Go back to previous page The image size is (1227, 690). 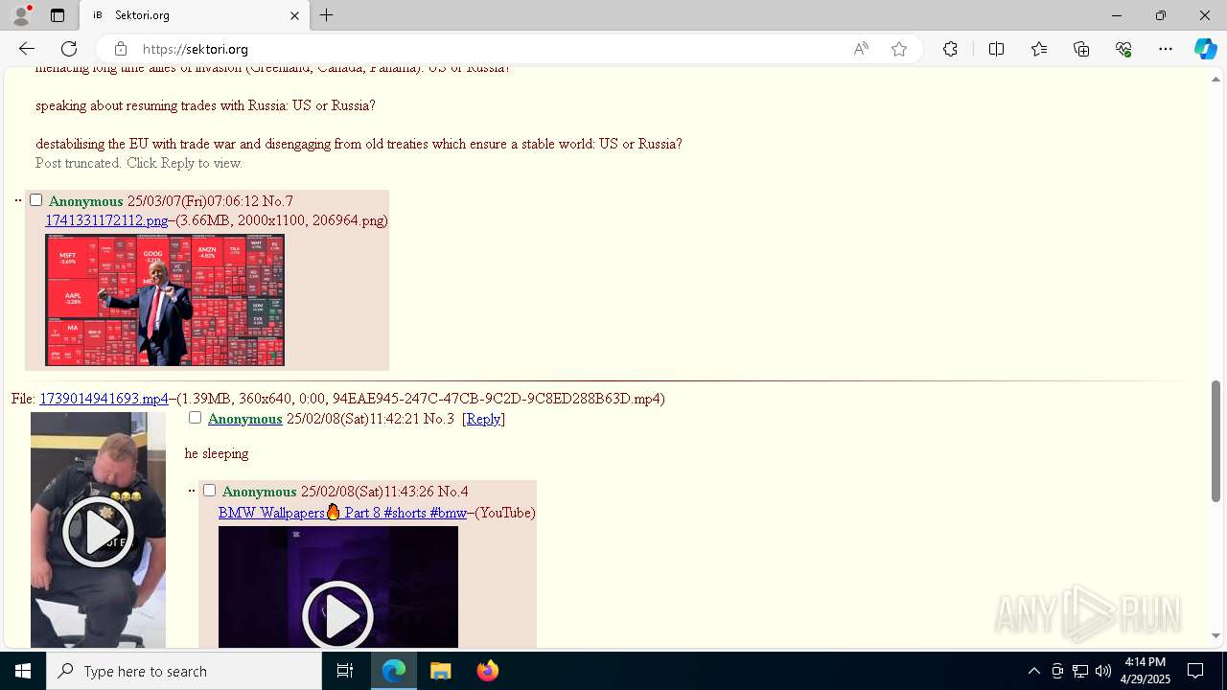27,49
